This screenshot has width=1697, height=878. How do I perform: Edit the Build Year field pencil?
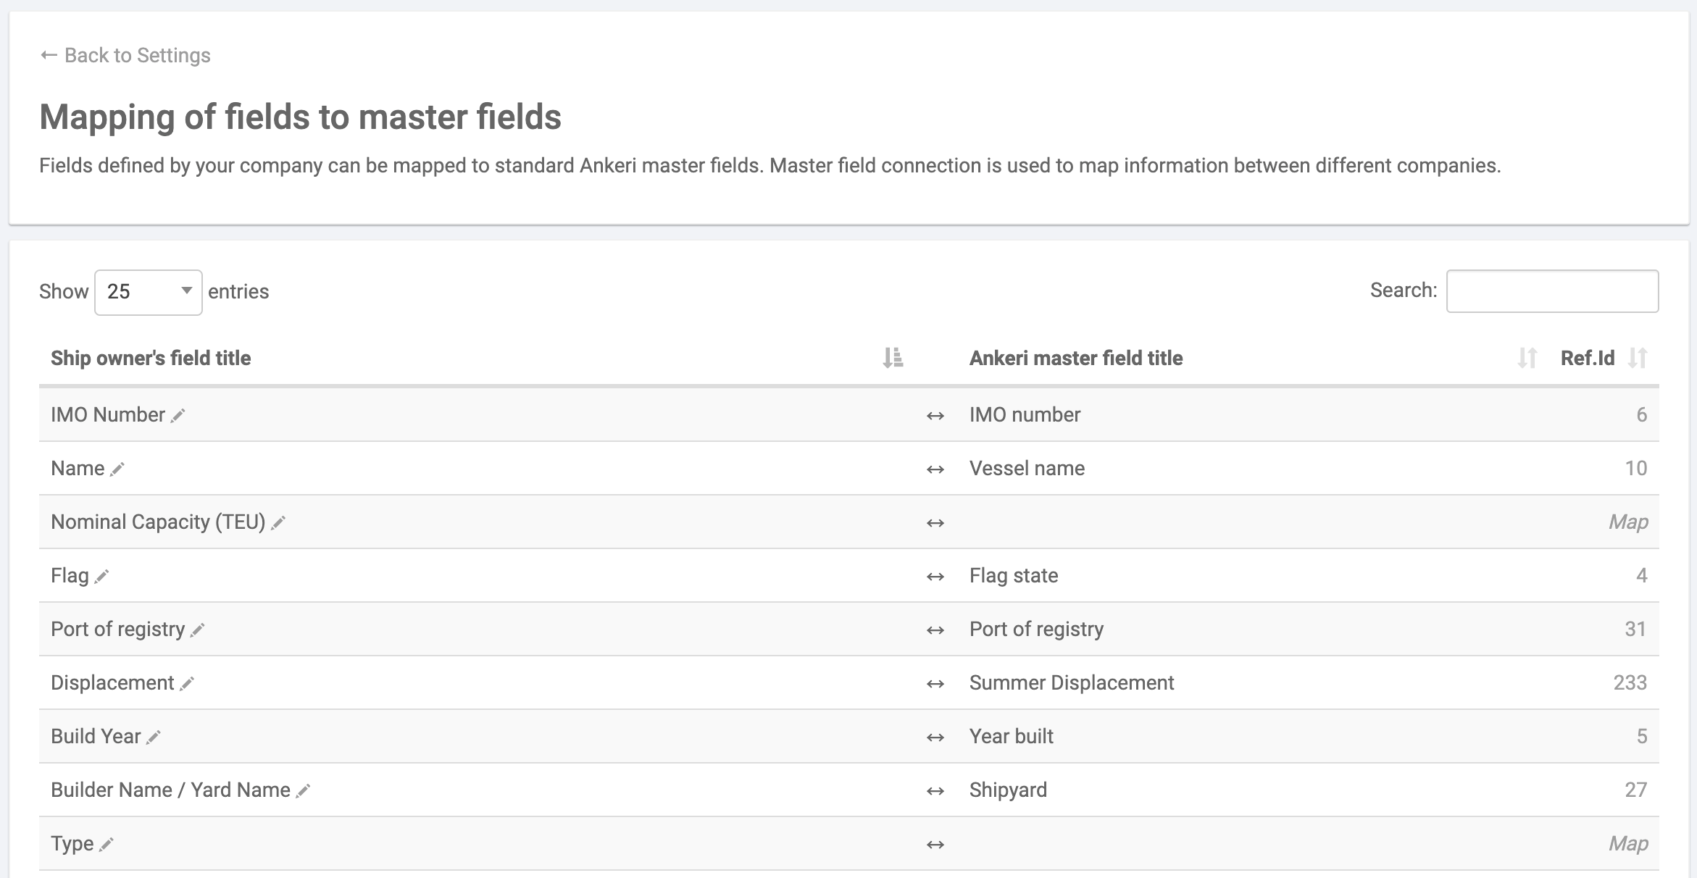[153, 737]
